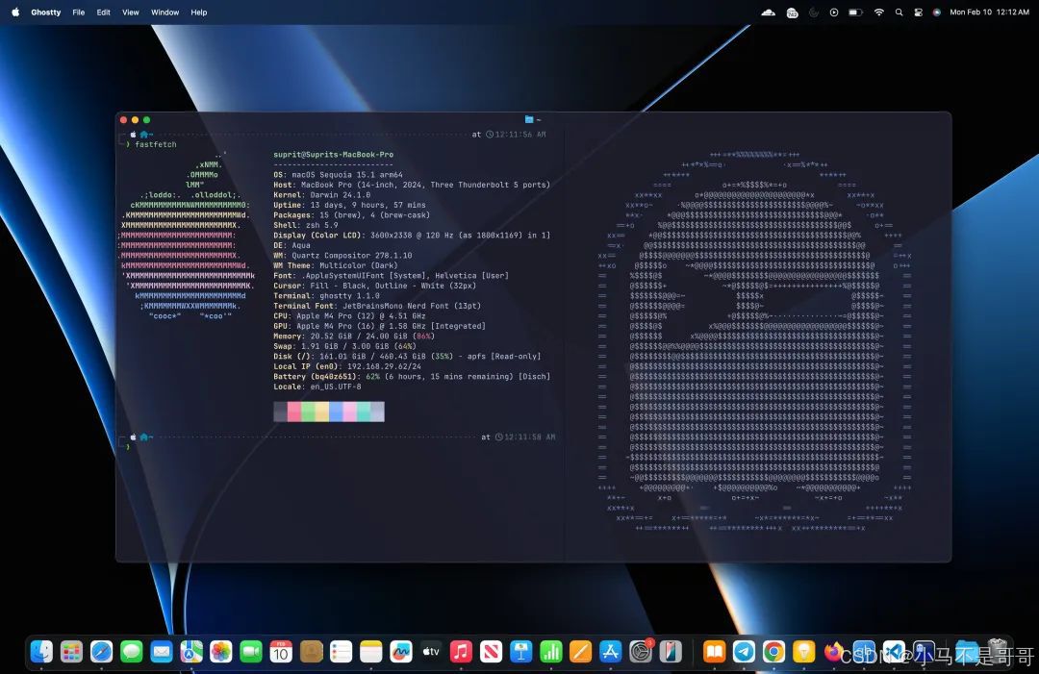This screenshot has height=674, width=1039.
Task: Open the App Store from the dock
Action: (610, 652)
